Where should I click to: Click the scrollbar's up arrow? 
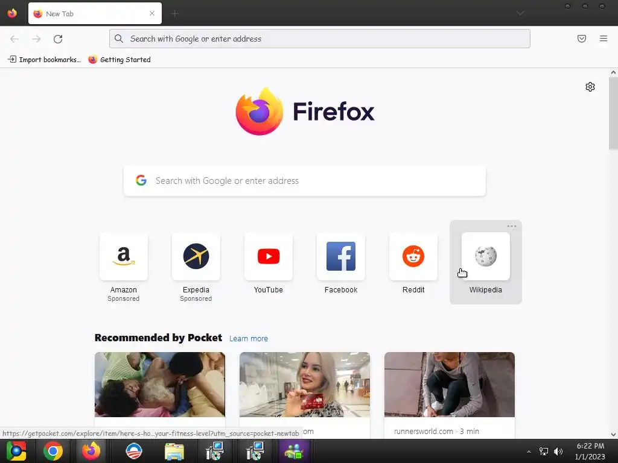coord(613,72)
